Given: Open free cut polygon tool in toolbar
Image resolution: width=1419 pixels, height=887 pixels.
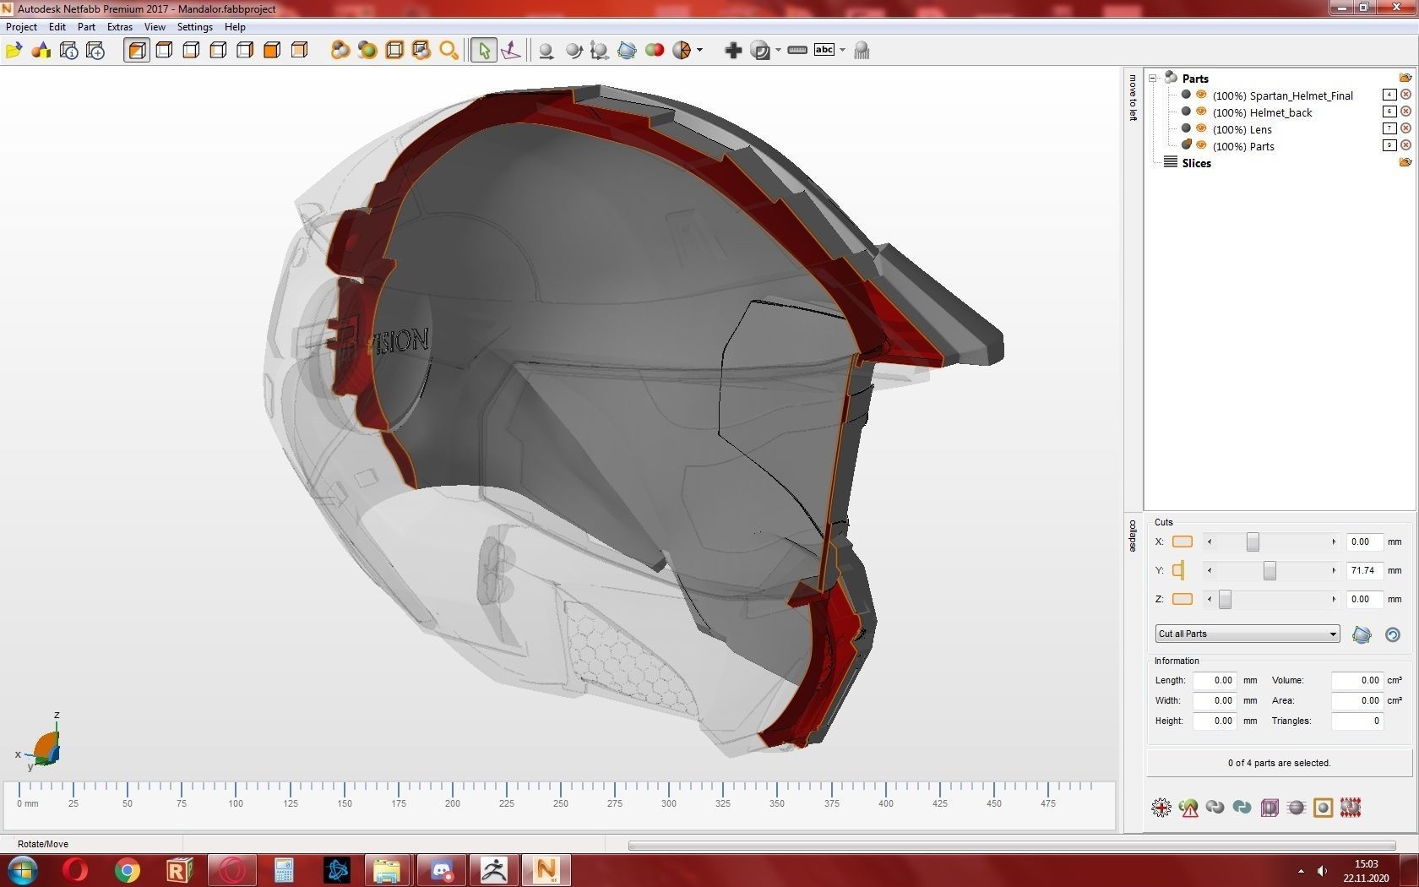Looking at the screenshot, I should point(627,51).
